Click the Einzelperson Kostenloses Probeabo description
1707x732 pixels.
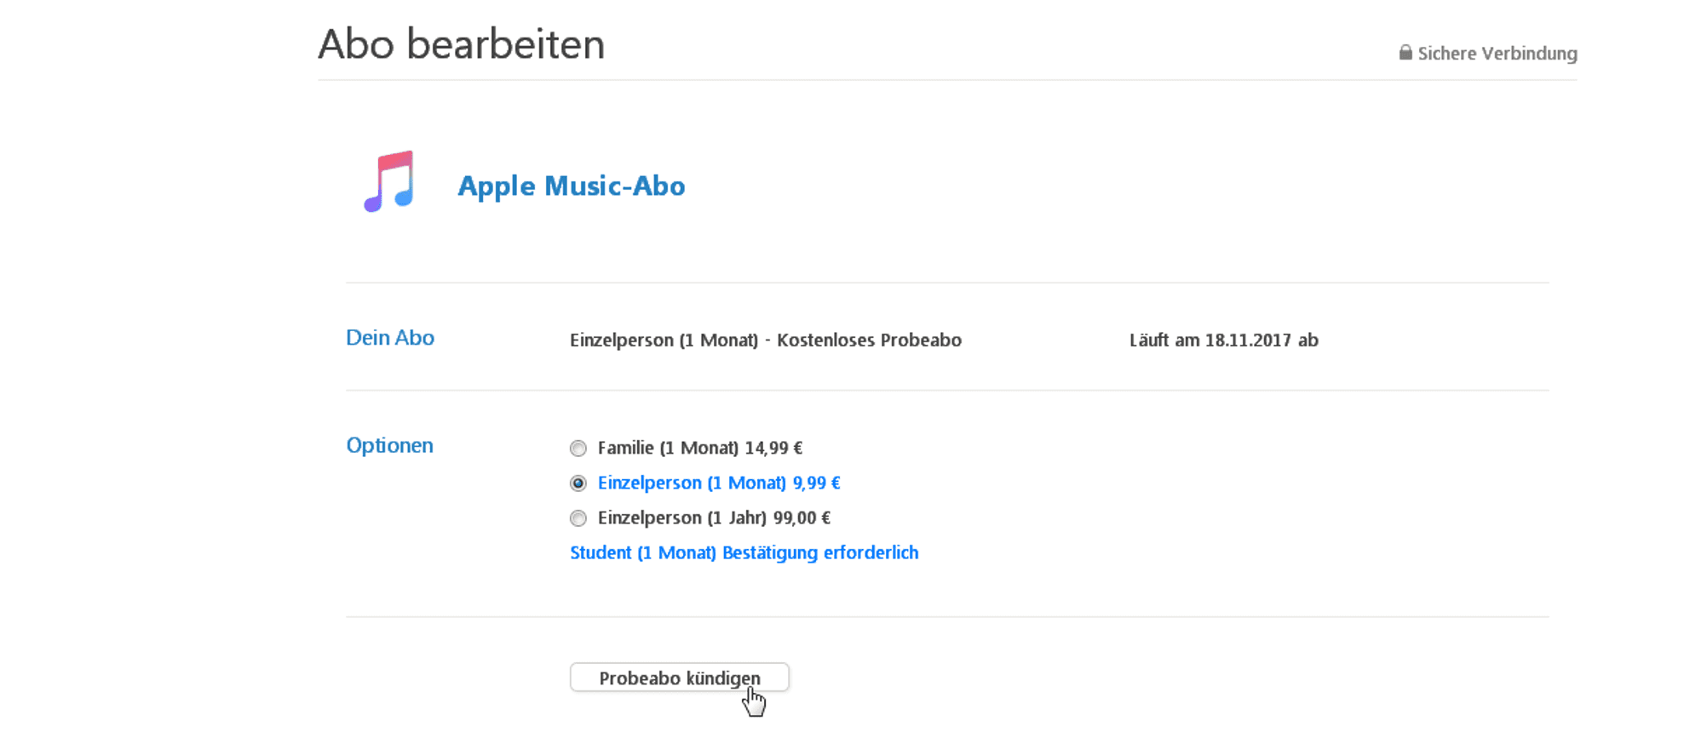coord(765,340)
